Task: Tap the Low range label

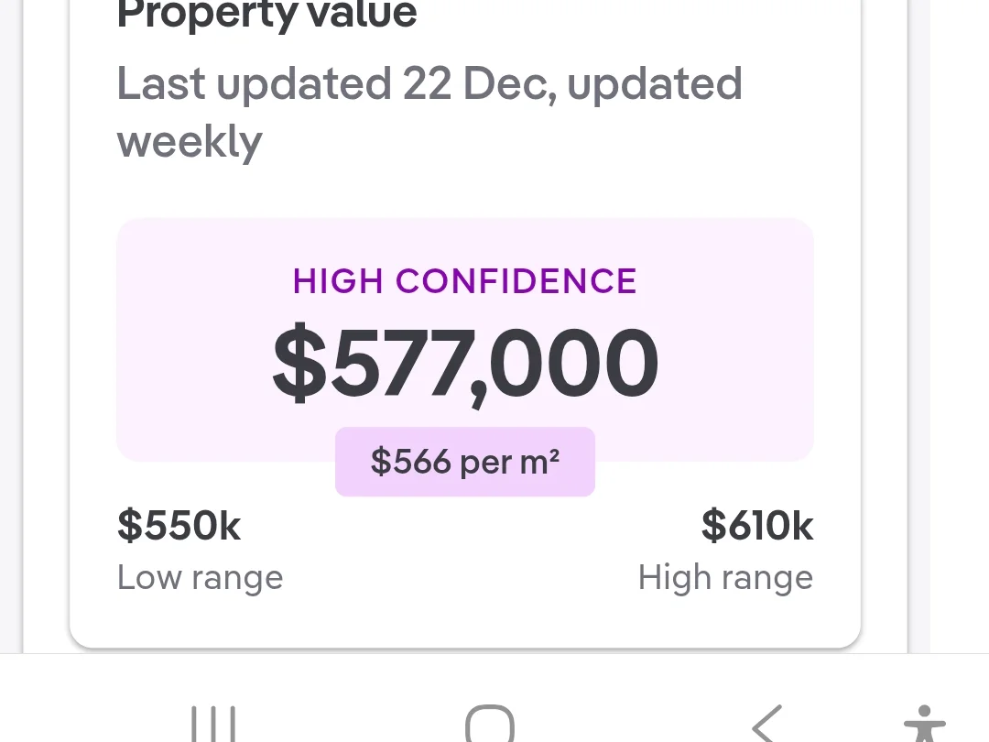Action: point(201,577)
